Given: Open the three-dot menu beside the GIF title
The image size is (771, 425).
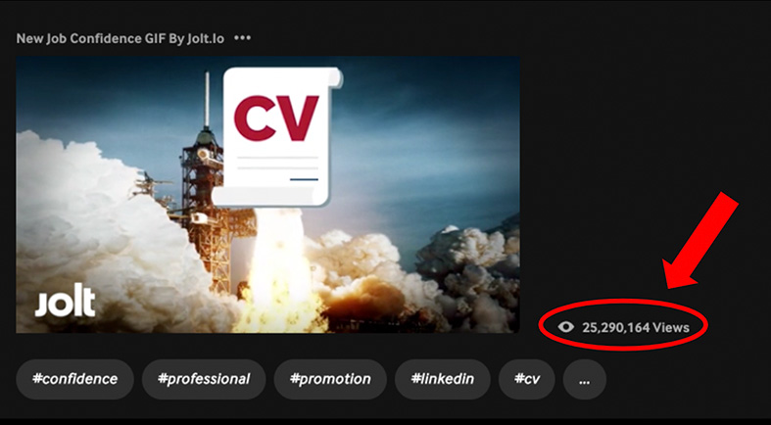Looking at the screenshot, I should (242, 38).
